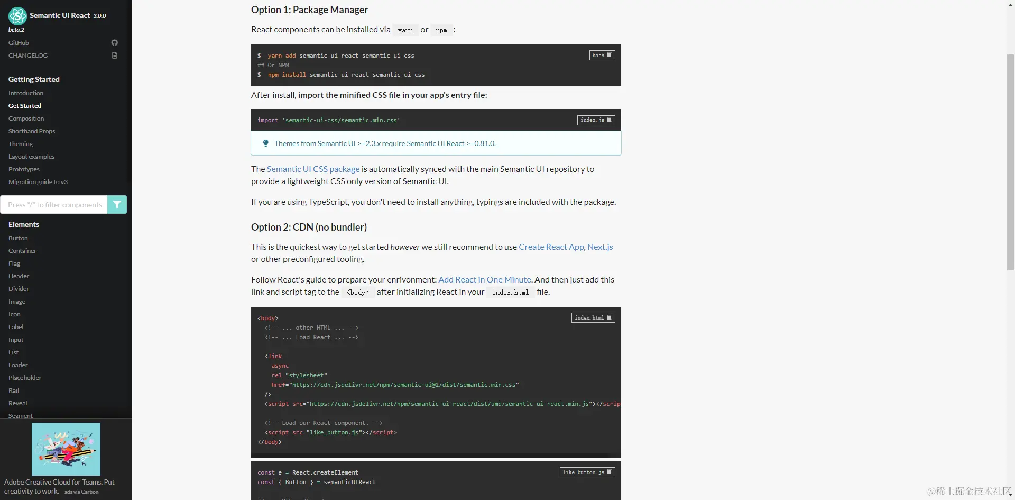Open Shorthand Props page
Image resolution: width=1015 pixels, height=500 pixels.
click(x=32, y=131)
